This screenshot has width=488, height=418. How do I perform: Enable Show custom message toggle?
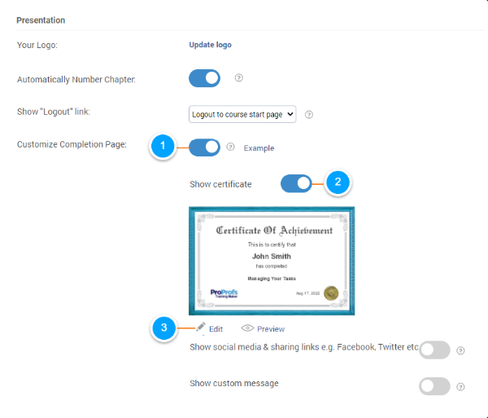434,386
